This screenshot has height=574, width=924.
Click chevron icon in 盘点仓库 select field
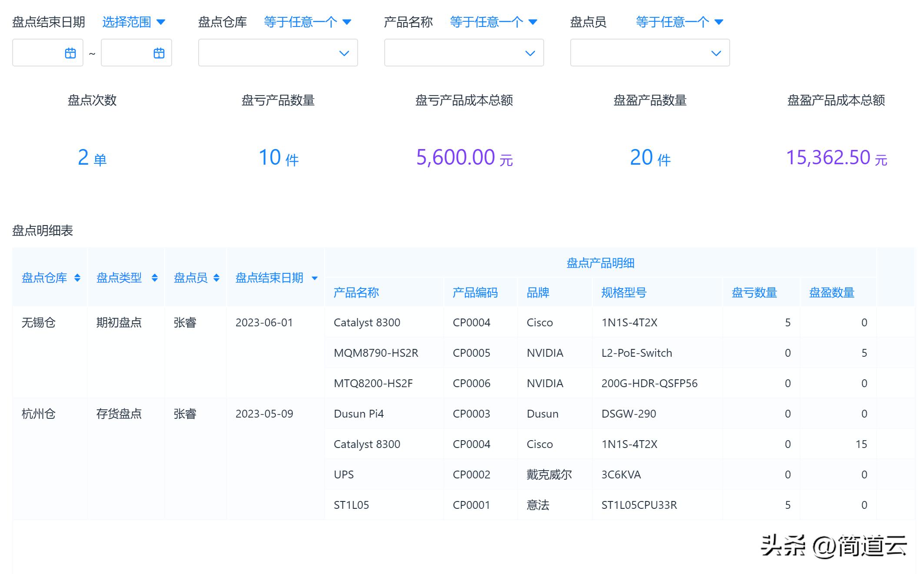pyautogui.click(x=345, y=53)
